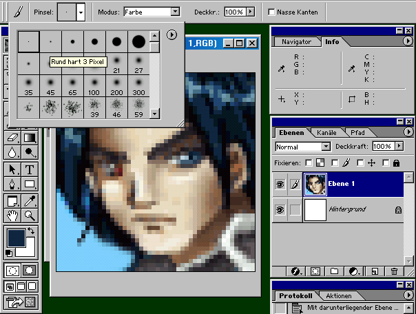Switch to Quick Mask mode
Viewport: 416px width, 314px height.
pyautogui.click(x=29, y=271)
